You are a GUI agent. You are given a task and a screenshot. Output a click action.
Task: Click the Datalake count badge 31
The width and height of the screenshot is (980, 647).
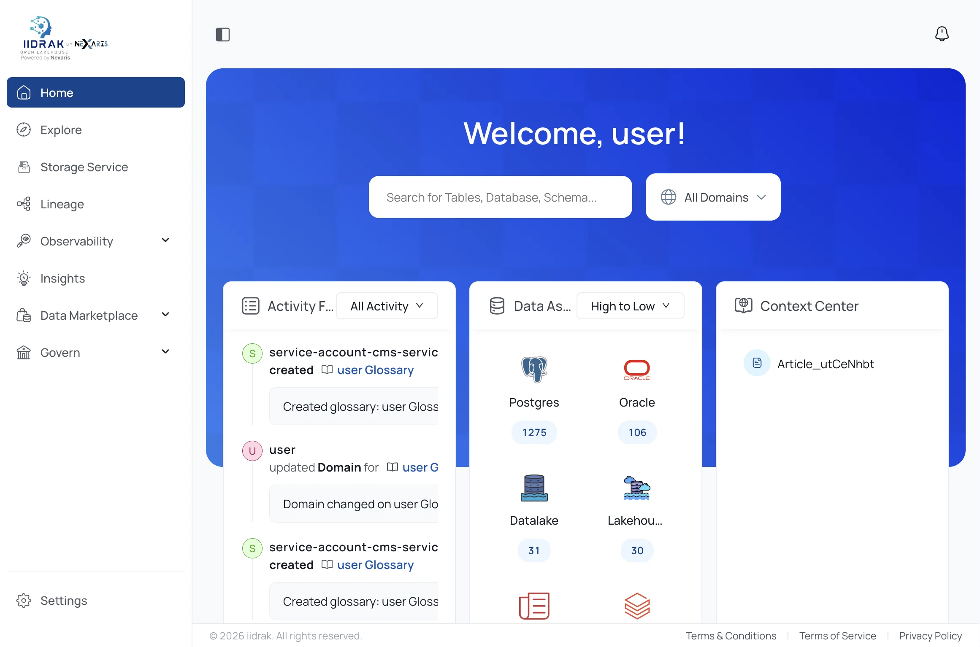[534, 550]
